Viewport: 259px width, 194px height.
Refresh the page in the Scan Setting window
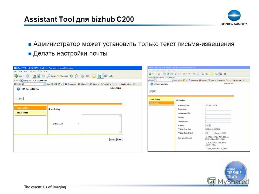click(x=39, y=76)
